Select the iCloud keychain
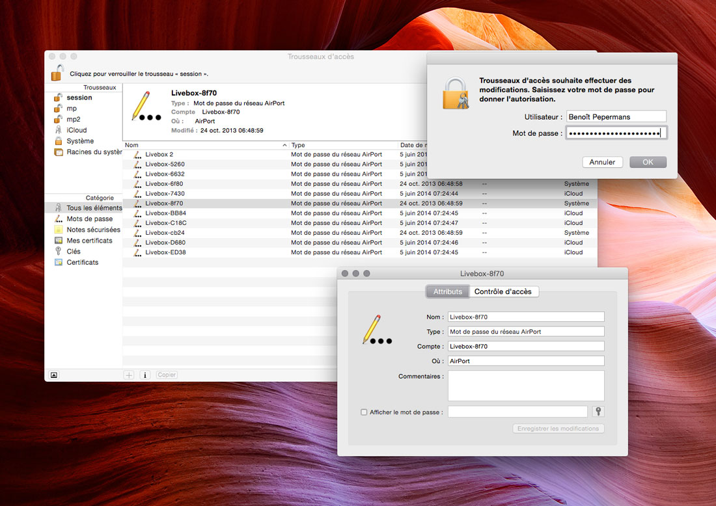 (76, 131)
